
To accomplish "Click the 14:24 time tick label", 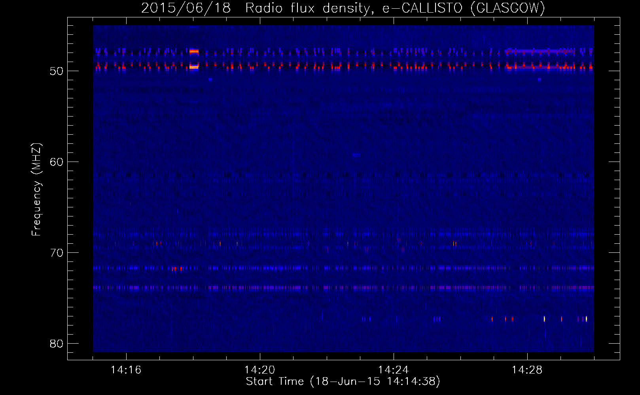I will (393, 370).
